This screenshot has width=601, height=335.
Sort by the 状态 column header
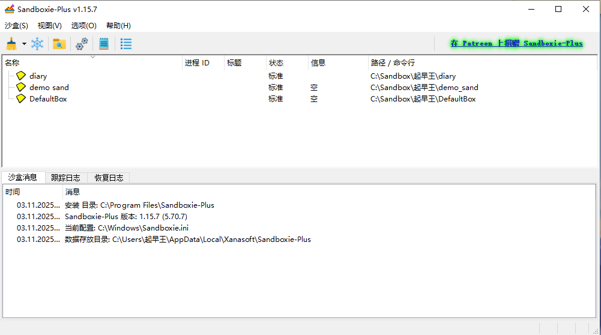coord(287,63)
